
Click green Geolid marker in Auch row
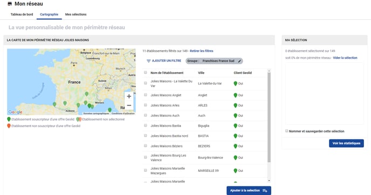pyautogui.click(x=236, y=116)
